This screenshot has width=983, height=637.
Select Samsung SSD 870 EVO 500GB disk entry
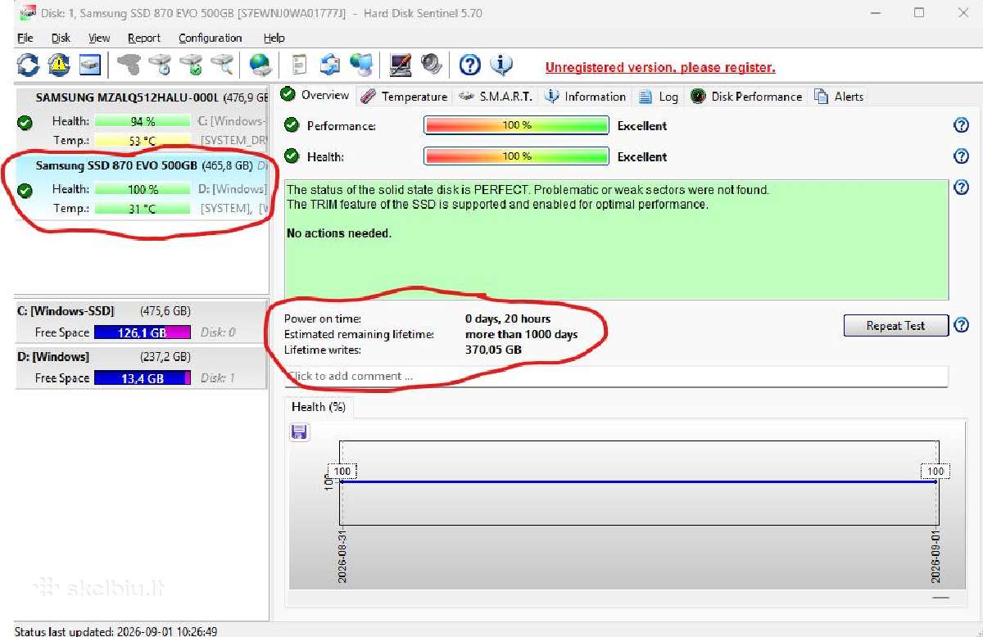pyautogui.click(x=141, y=186)
